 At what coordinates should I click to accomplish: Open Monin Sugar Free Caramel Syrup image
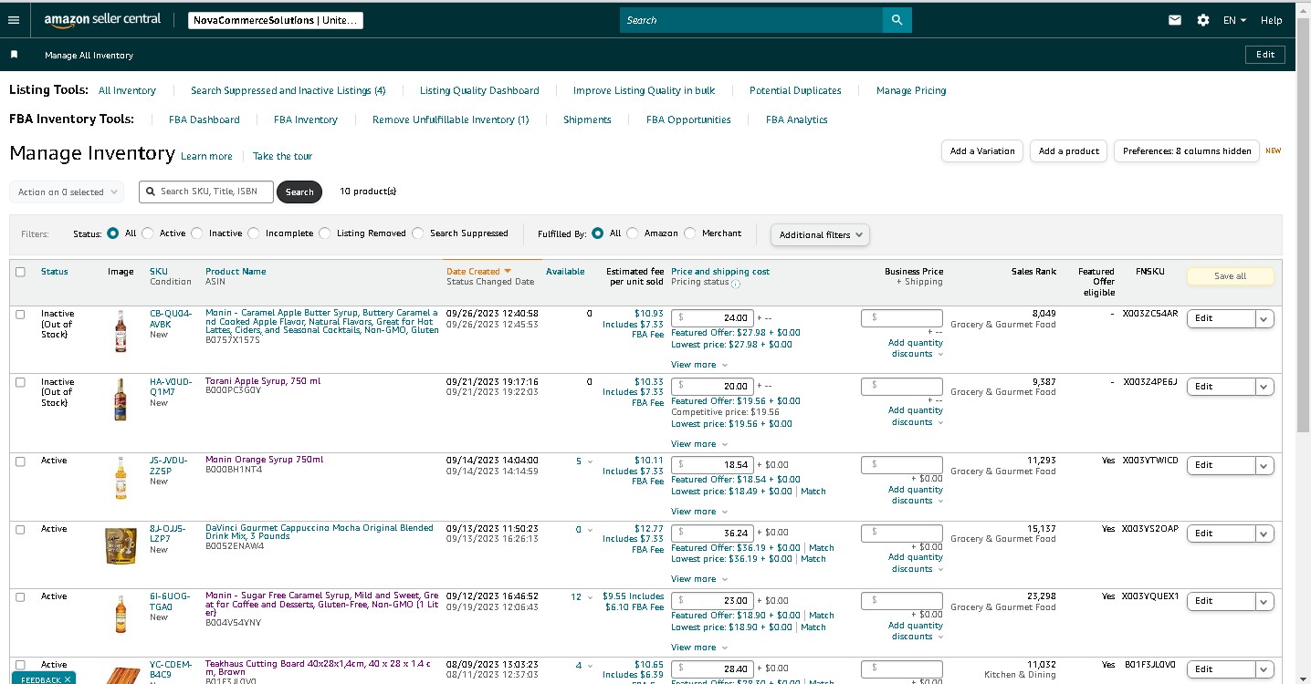tap(120, 614)
